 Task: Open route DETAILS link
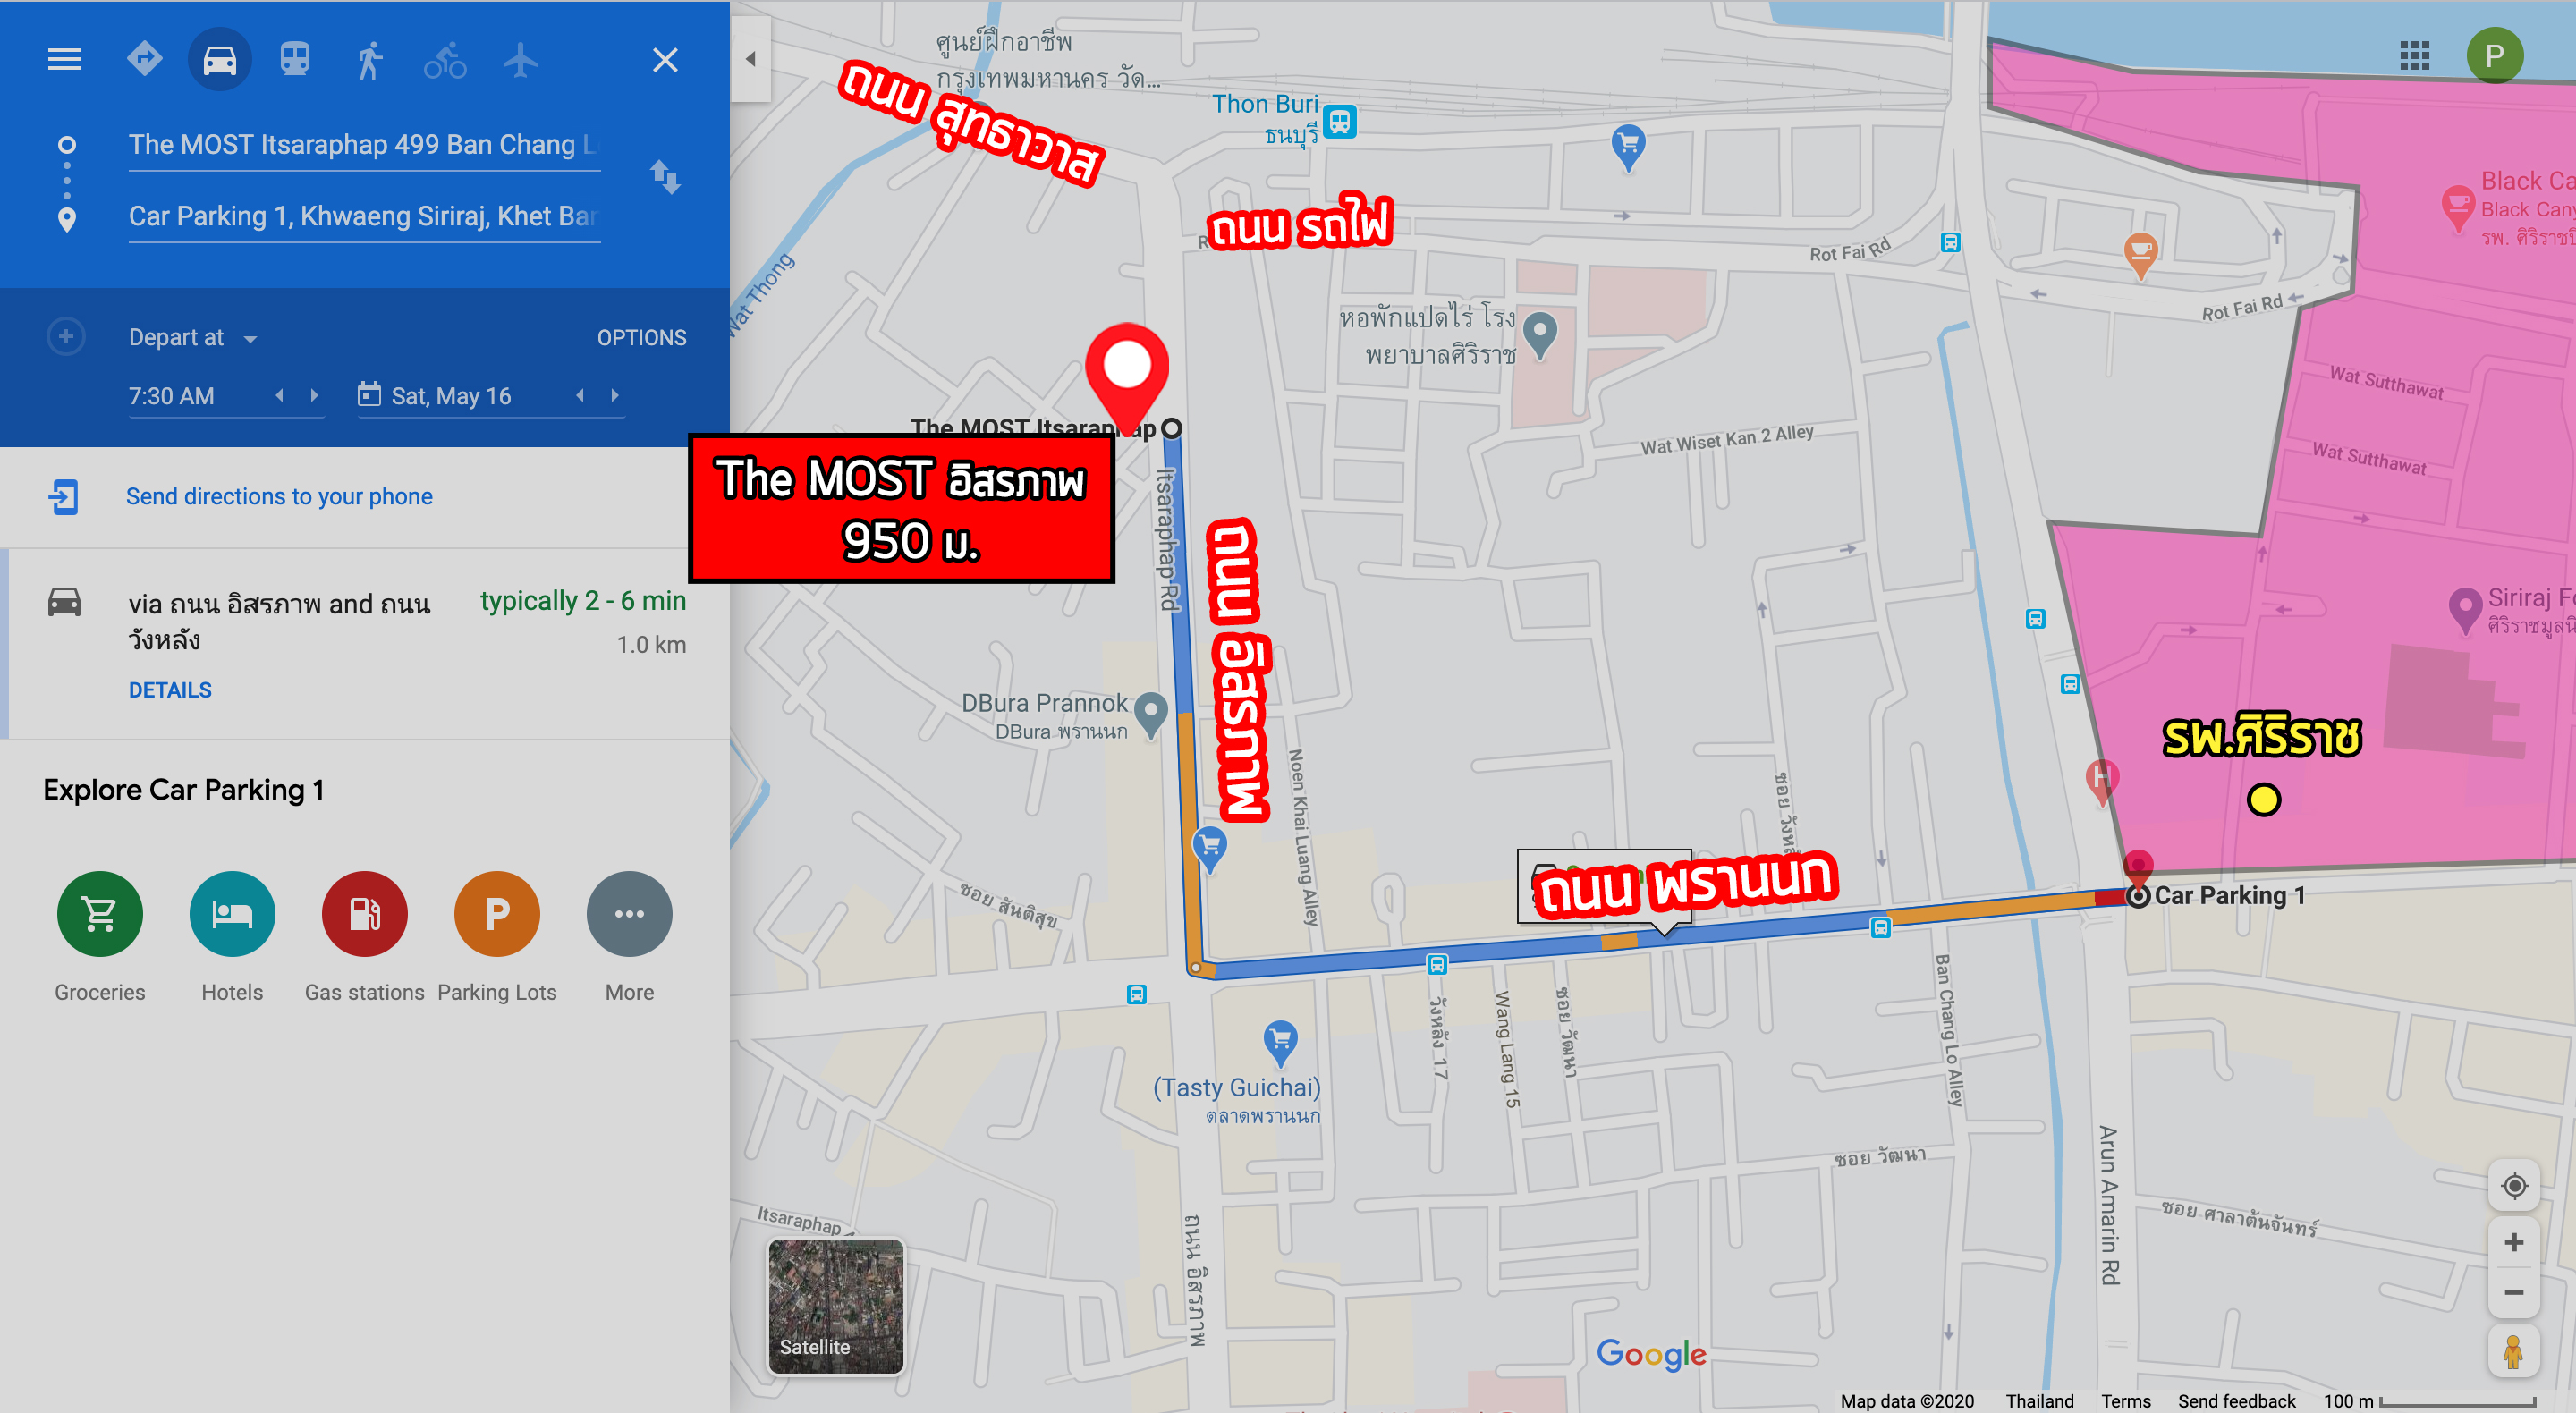pos(170,690)
